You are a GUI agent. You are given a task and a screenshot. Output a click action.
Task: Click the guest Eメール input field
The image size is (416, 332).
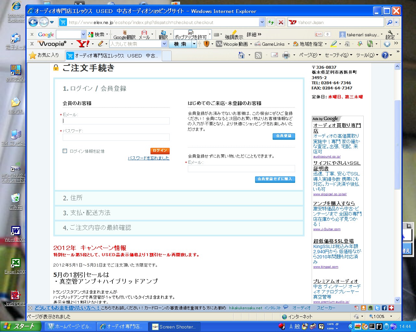coord(241,169)
